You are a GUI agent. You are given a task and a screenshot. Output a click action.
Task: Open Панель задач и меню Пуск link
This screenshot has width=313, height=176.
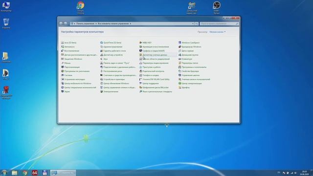pyautogui.click(x=116, y=63)
